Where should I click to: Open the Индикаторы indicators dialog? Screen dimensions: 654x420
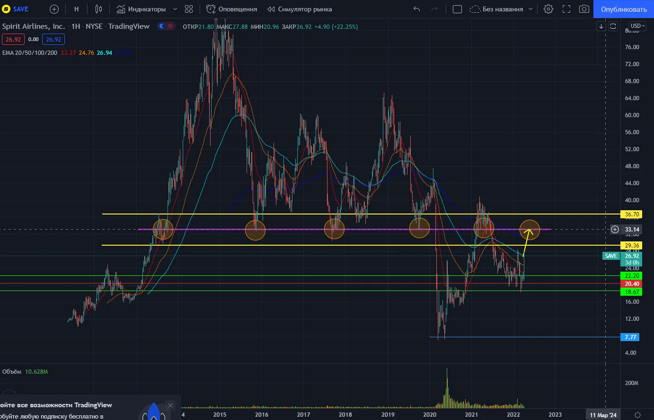141,9
